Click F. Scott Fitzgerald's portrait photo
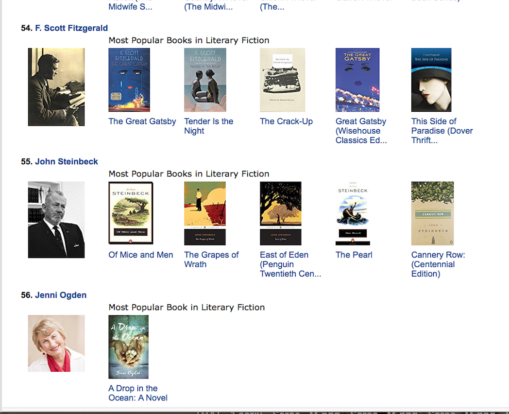 [x=56, y=87]
